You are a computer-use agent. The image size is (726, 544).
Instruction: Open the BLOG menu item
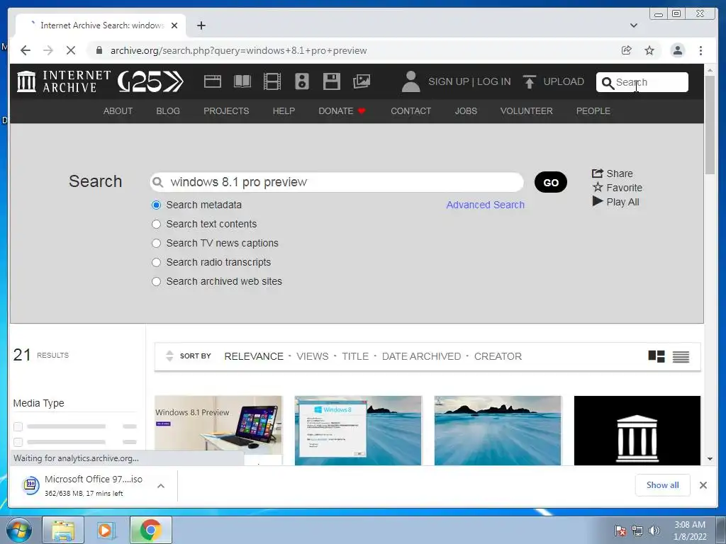[x=167, y=111]
